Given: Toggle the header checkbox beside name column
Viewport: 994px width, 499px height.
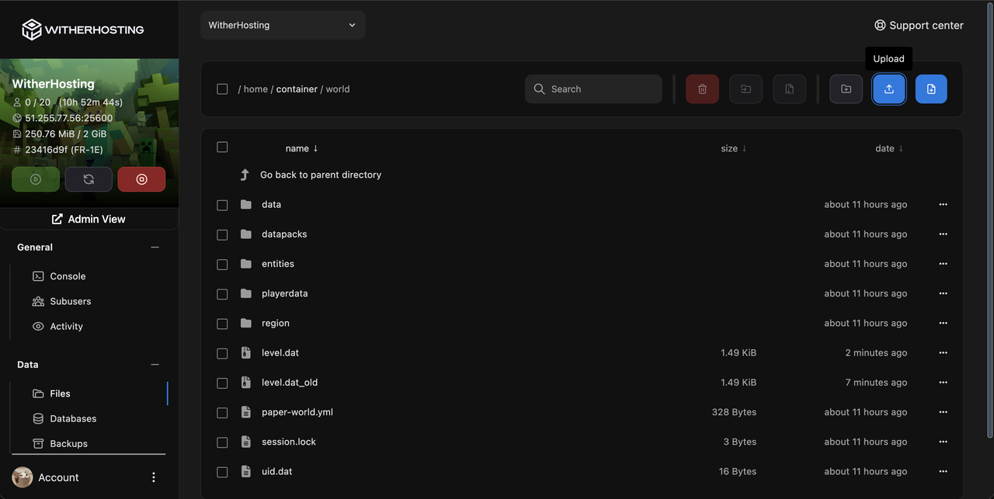Looking at the screenshot, I should pyautogui.click(x=222, y=147).
